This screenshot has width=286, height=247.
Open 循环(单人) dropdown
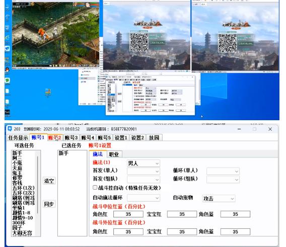pyautogui.click(x=223, y=172)
